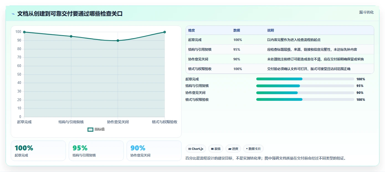This screenshot has height=172, width=385.
Task: Click the 表格 tag chip
Action: coord(216,149)
